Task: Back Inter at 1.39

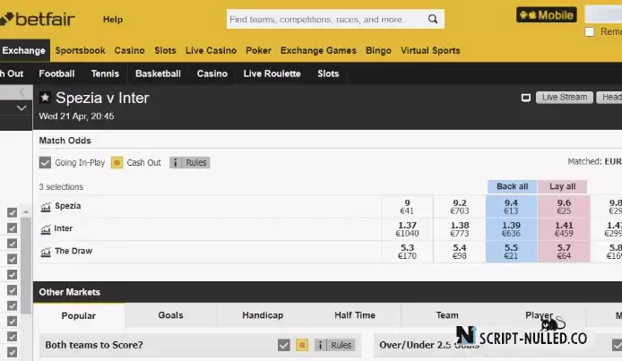Action: coord(512,229)
